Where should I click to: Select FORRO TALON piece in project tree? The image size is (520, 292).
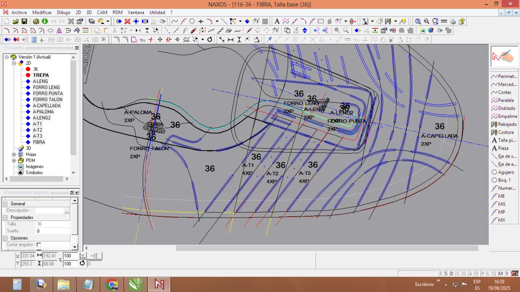coord(47,99)
